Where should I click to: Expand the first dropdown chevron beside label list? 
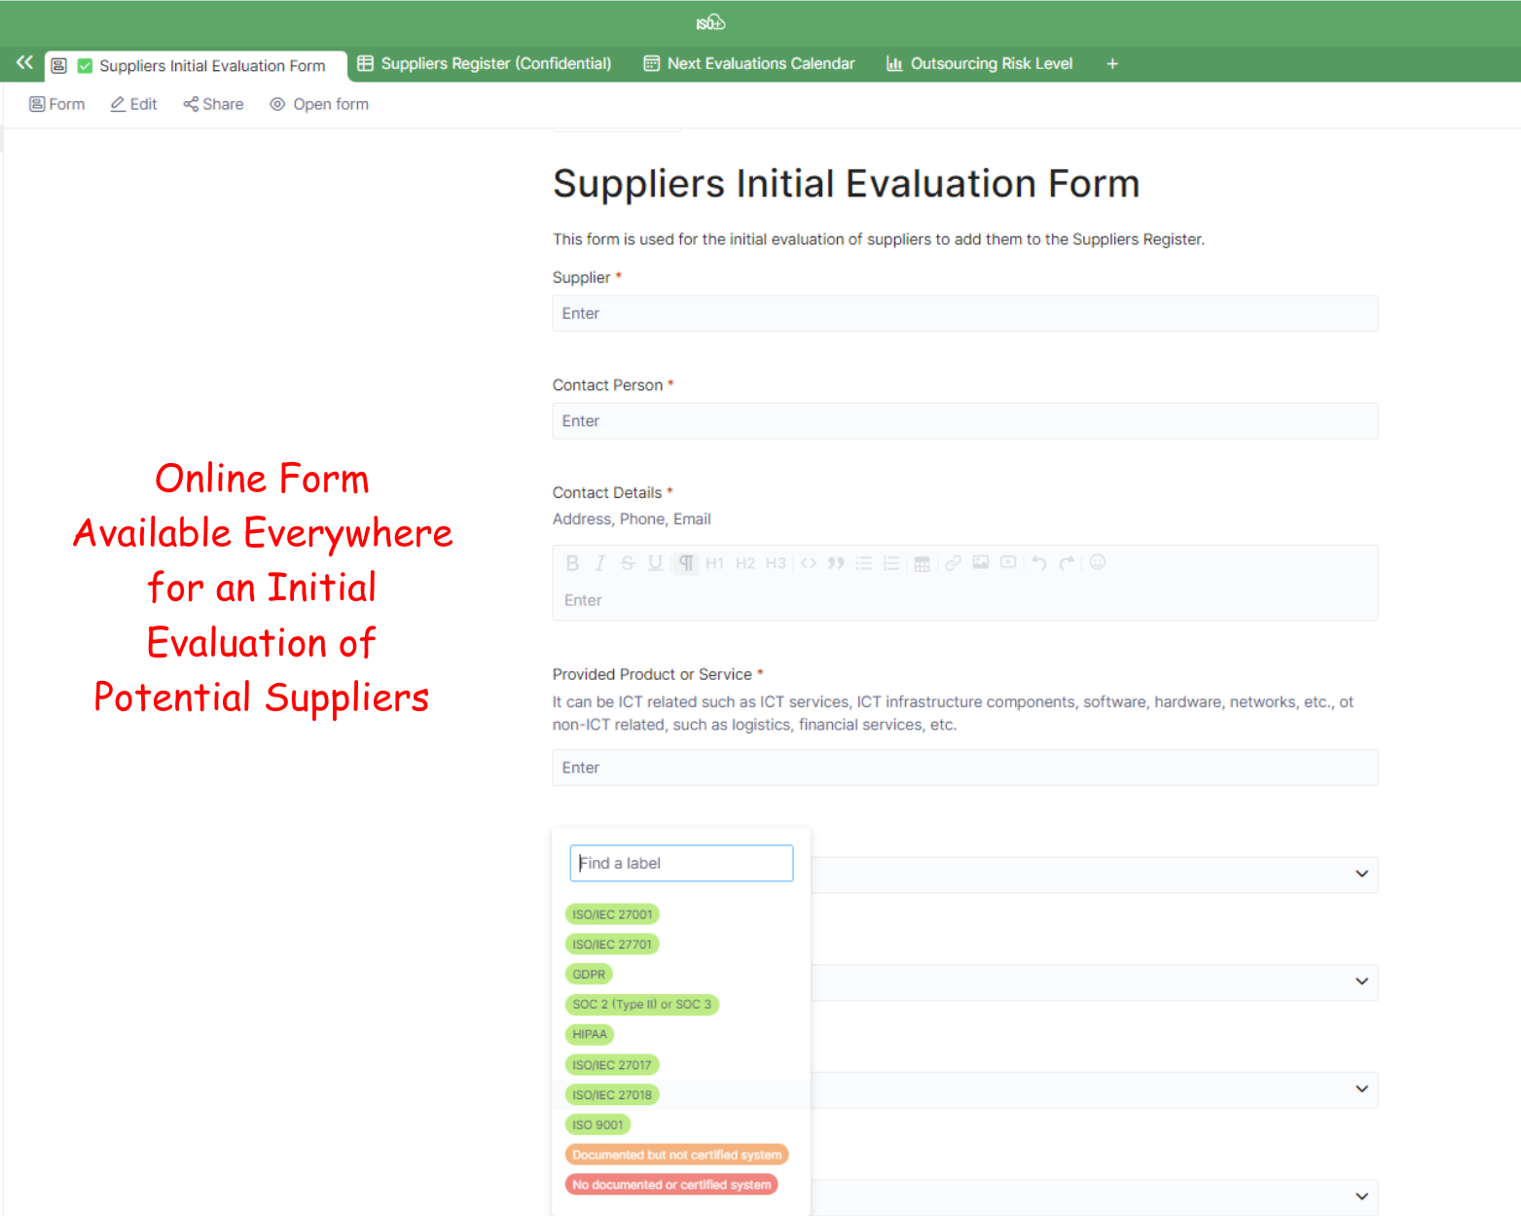tap(1361, 874)
